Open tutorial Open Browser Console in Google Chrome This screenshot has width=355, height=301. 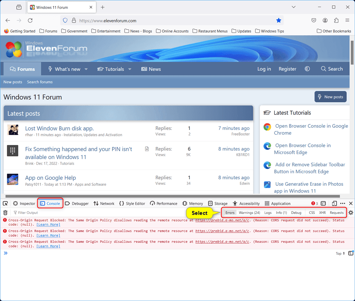[311, 129]
